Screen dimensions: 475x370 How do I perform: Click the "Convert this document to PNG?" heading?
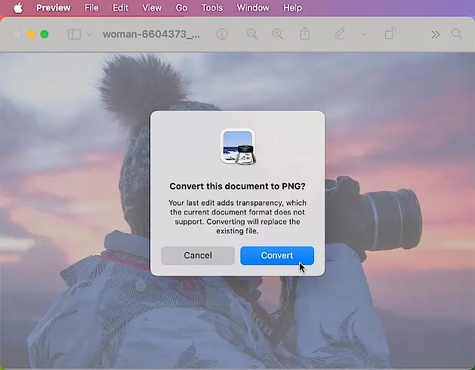(237, 186)
